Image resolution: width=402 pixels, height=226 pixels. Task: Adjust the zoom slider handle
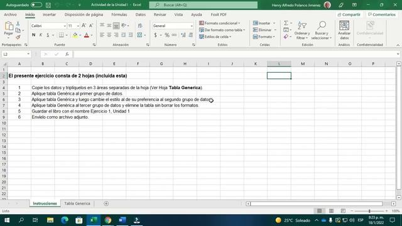[369, 211]
